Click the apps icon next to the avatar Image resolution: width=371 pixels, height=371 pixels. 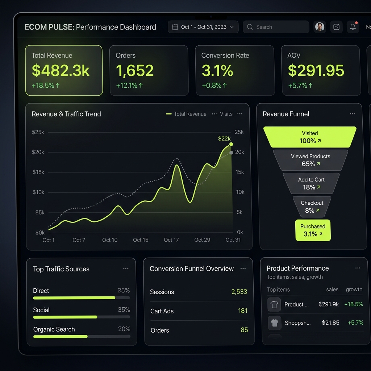pos(336,27)
